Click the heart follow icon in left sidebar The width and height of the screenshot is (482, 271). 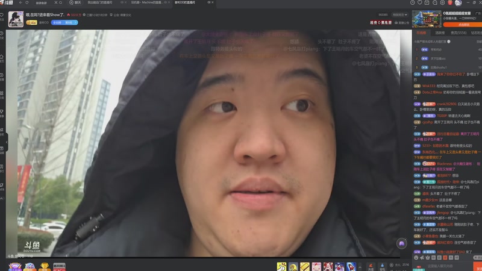2,14
